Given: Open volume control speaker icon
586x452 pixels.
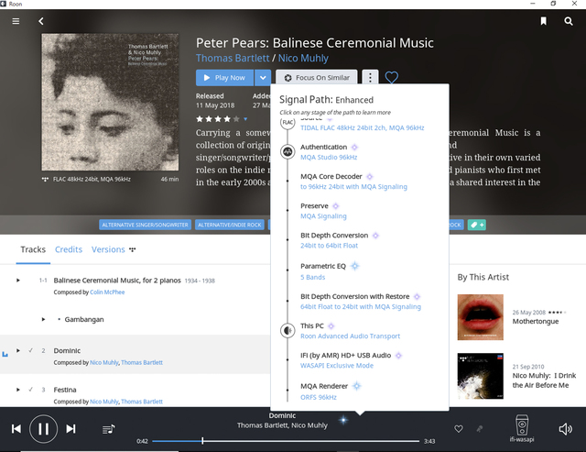Looking at the screenshot, I should [565, 428].
